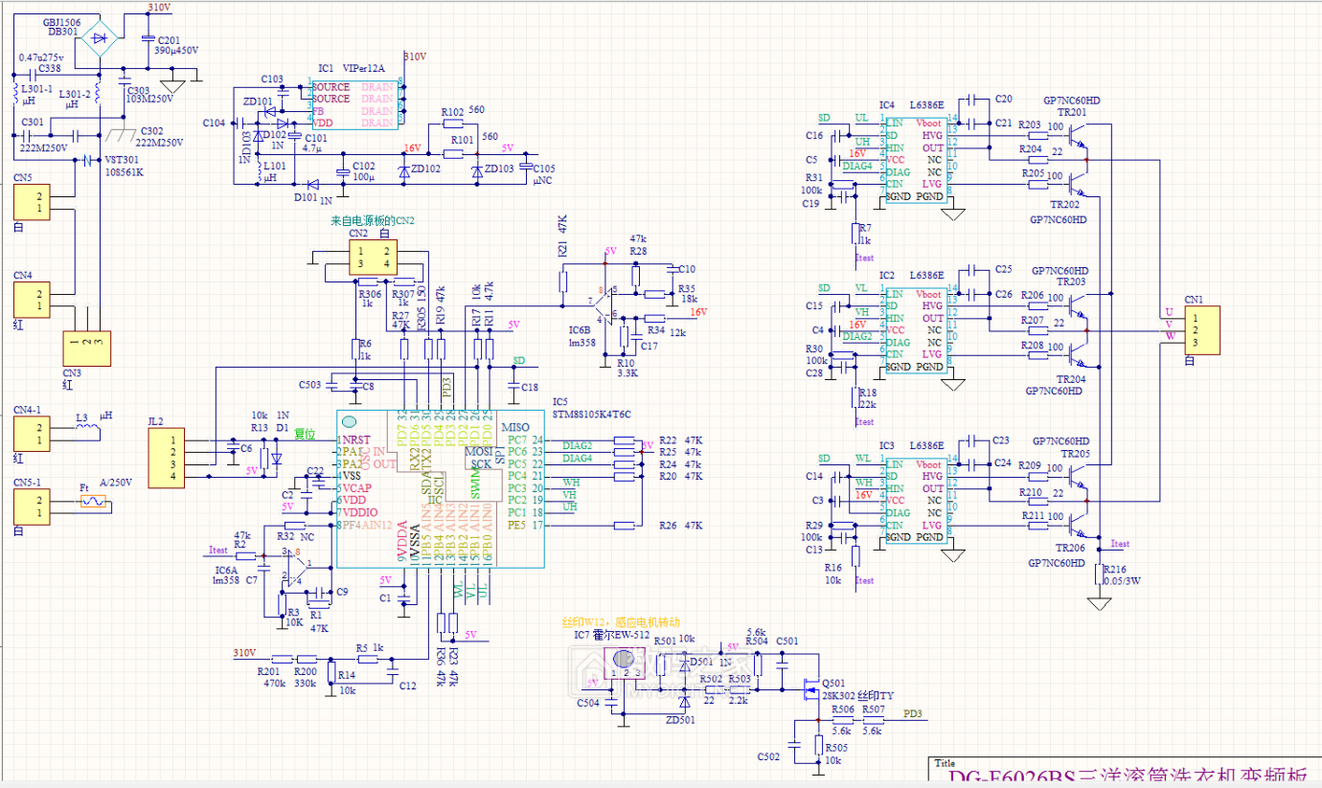This screenshot has width=1322, height=788.
Task: Click the 'DIAG4' net label near PC5
Action: tap(577, 458)
